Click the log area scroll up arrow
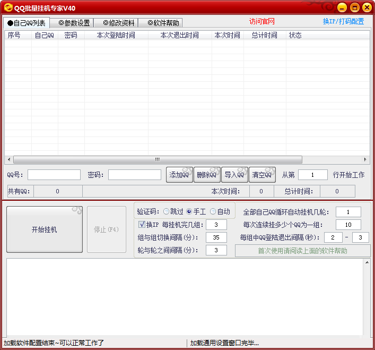 tap(367, 262)
